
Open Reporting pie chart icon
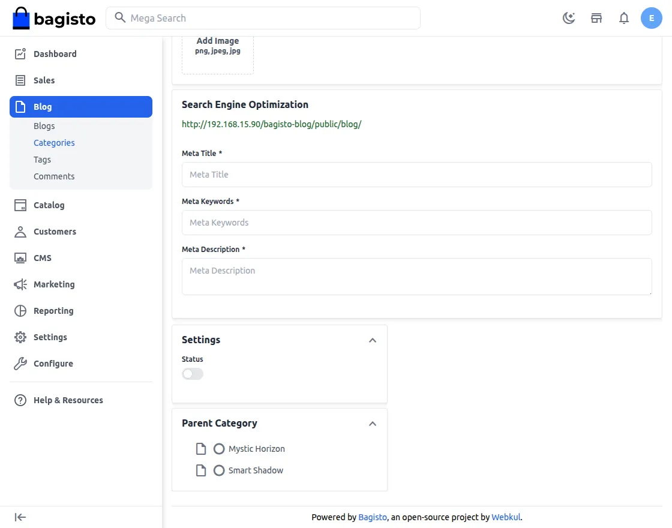(x=20, y=311)
